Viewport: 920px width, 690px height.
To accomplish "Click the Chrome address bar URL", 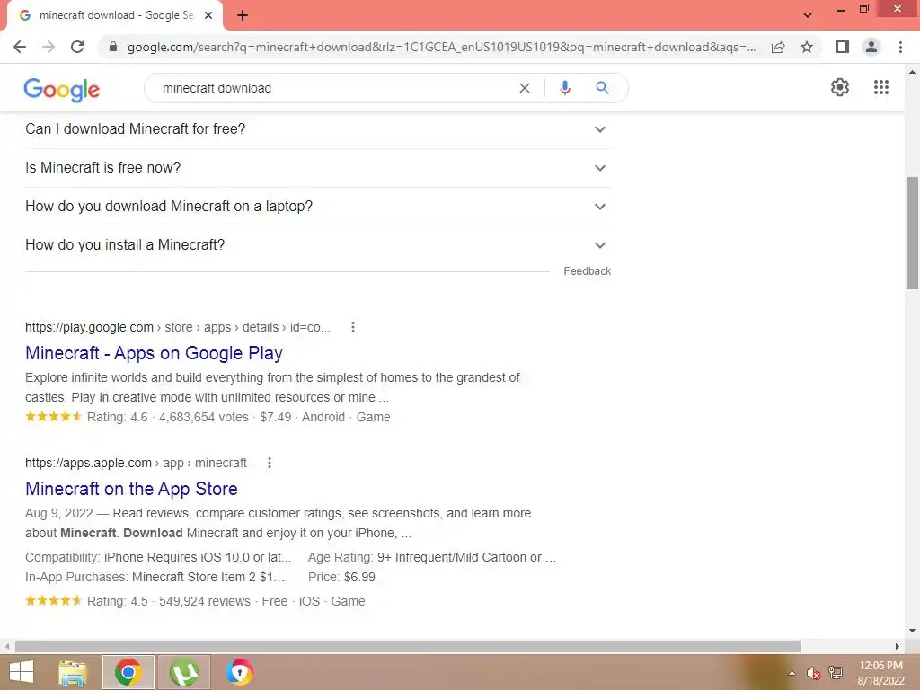I will (x=441, y=47).
